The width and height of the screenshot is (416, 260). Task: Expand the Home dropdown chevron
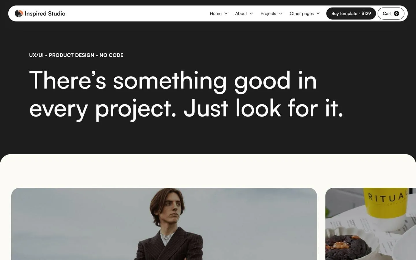click(226, 14)
